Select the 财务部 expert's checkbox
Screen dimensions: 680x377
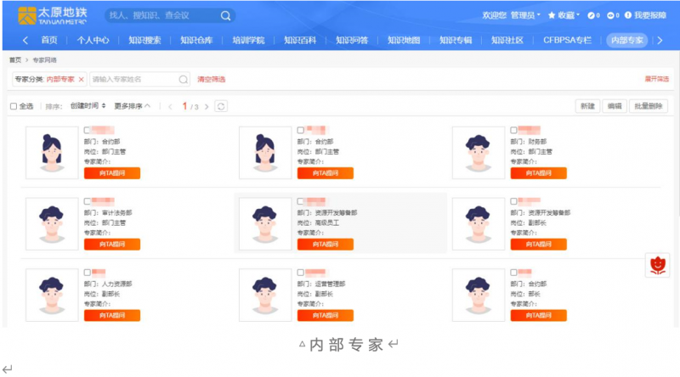[x=513, y=130]
